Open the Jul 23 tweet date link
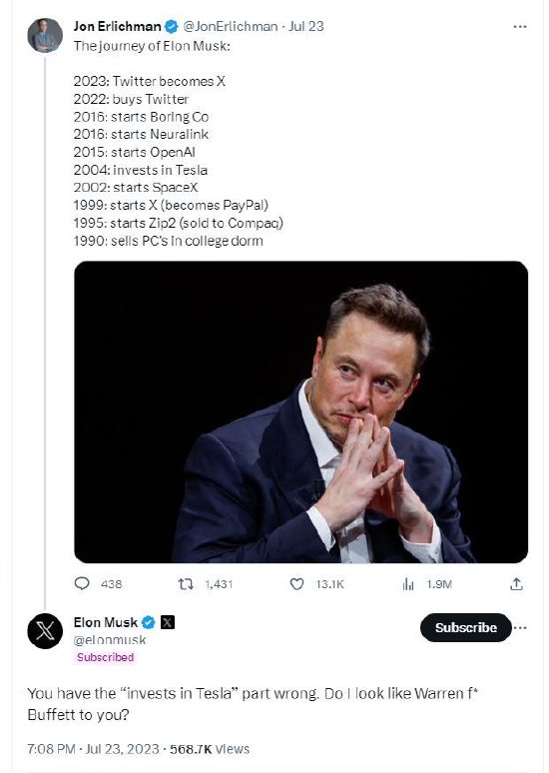 306,26
